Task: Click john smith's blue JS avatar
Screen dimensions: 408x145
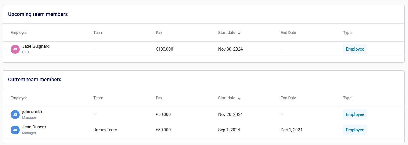Action: pos(15,114)
